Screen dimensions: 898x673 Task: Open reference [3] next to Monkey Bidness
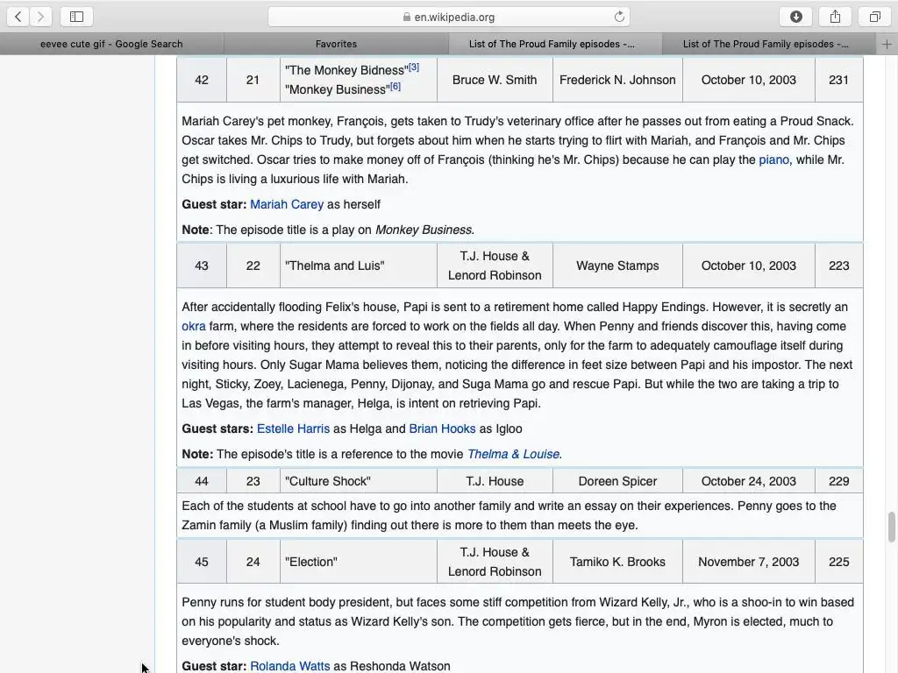pyautogui.click(x=414, y=67)
